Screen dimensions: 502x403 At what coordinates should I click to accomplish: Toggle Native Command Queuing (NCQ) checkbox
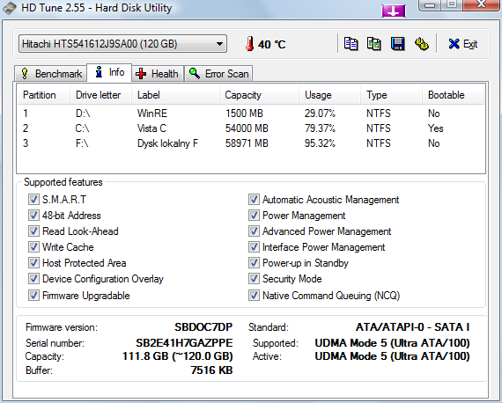pyautogui.click(x=254, y=295)
